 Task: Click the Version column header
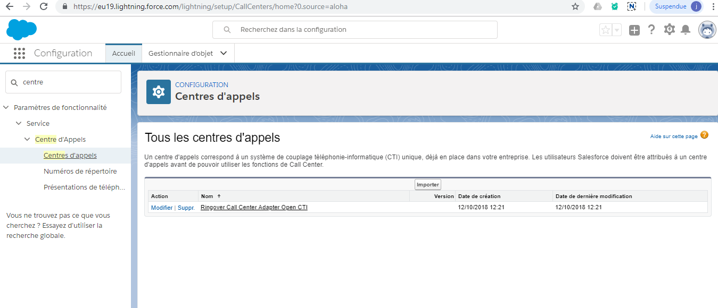tap(444, 196)
